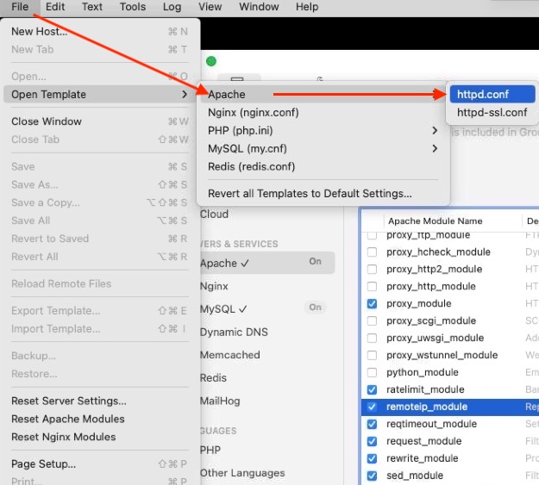Choose Reset Nginx Modules

pyautogui.click(x=100, y=437)
